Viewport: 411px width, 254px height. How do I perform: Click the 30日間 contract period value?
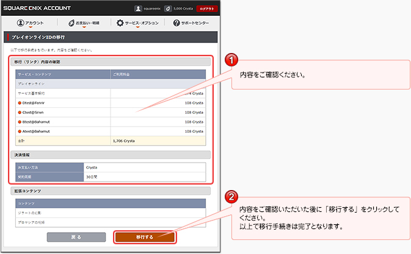(x=92, y=177)
